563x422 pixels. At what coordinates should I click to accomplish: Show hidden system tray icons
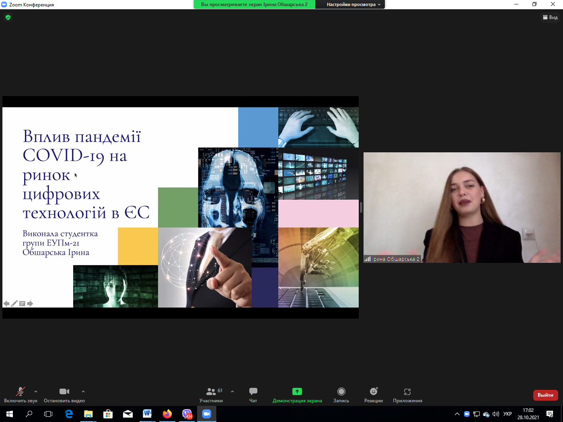457,414
